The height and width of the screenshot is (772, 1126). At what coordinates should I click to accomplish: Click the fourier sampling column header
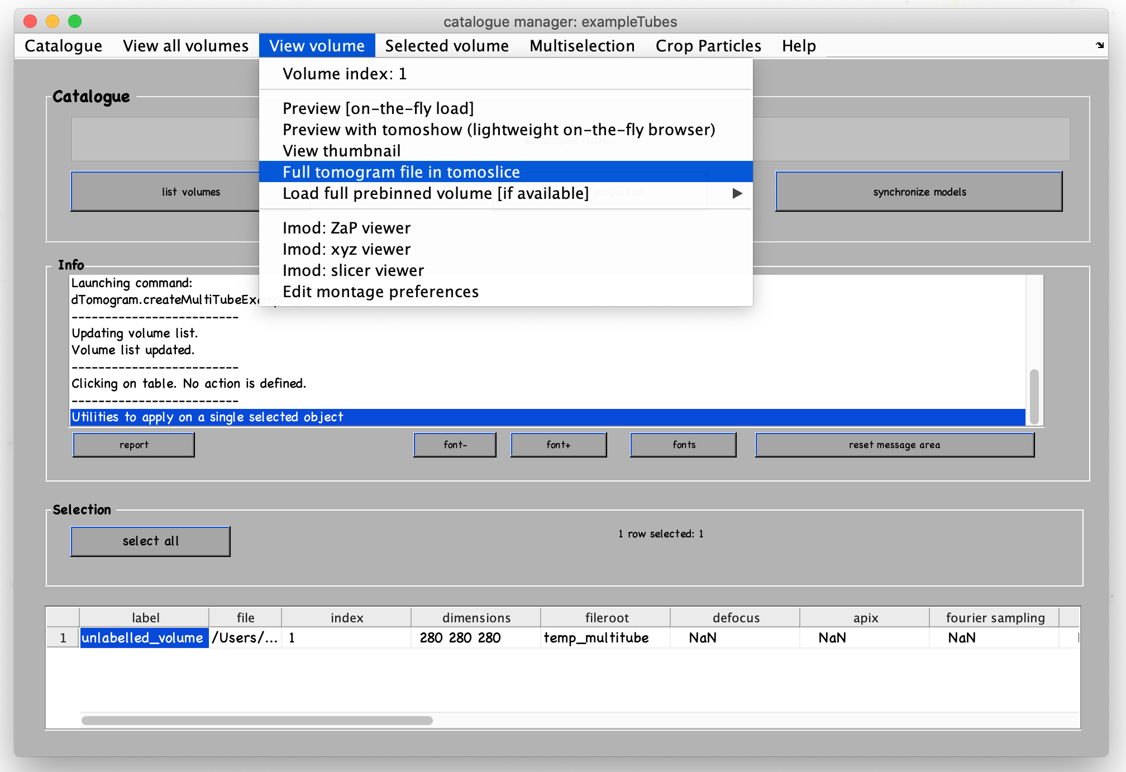pyautogui.click(x=994, y=618)
